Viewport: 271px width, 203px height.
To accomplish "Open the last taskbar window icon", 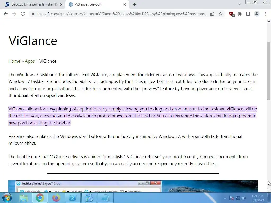I will point(106,198).
